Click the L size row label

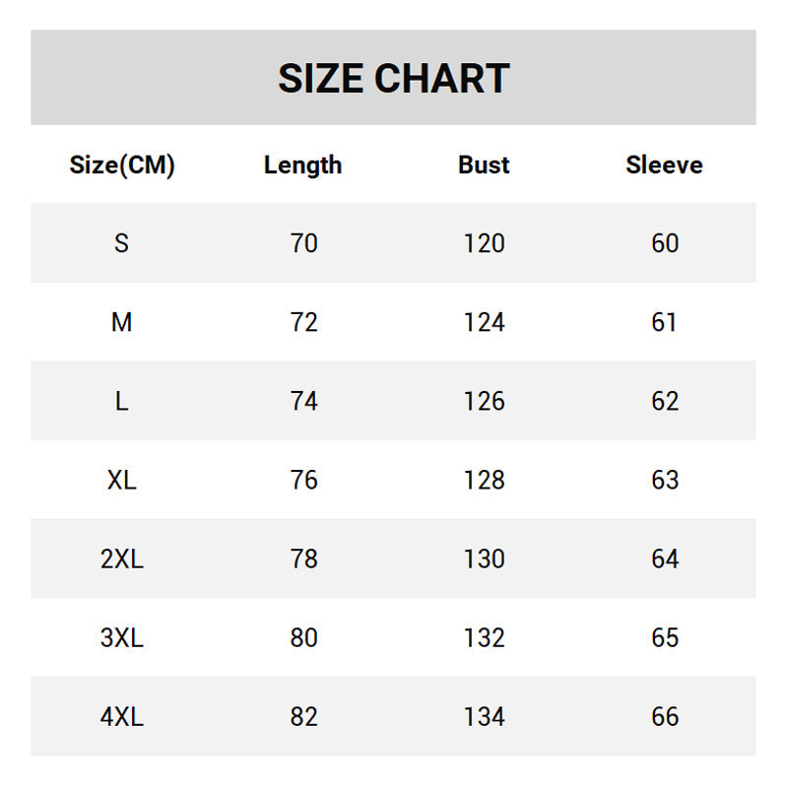point(121,401)
